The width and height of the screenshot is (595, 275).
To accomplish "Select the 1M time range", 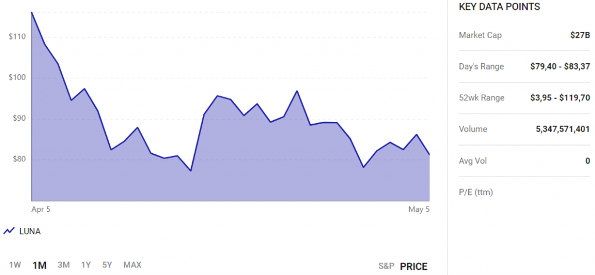I will click(40, 265).
